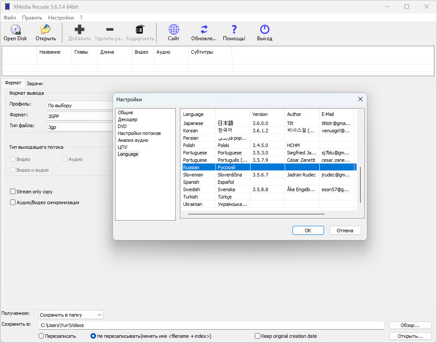Expand the Сохранить в папку dropdown
437x343 pixels.
coord(71,315)
